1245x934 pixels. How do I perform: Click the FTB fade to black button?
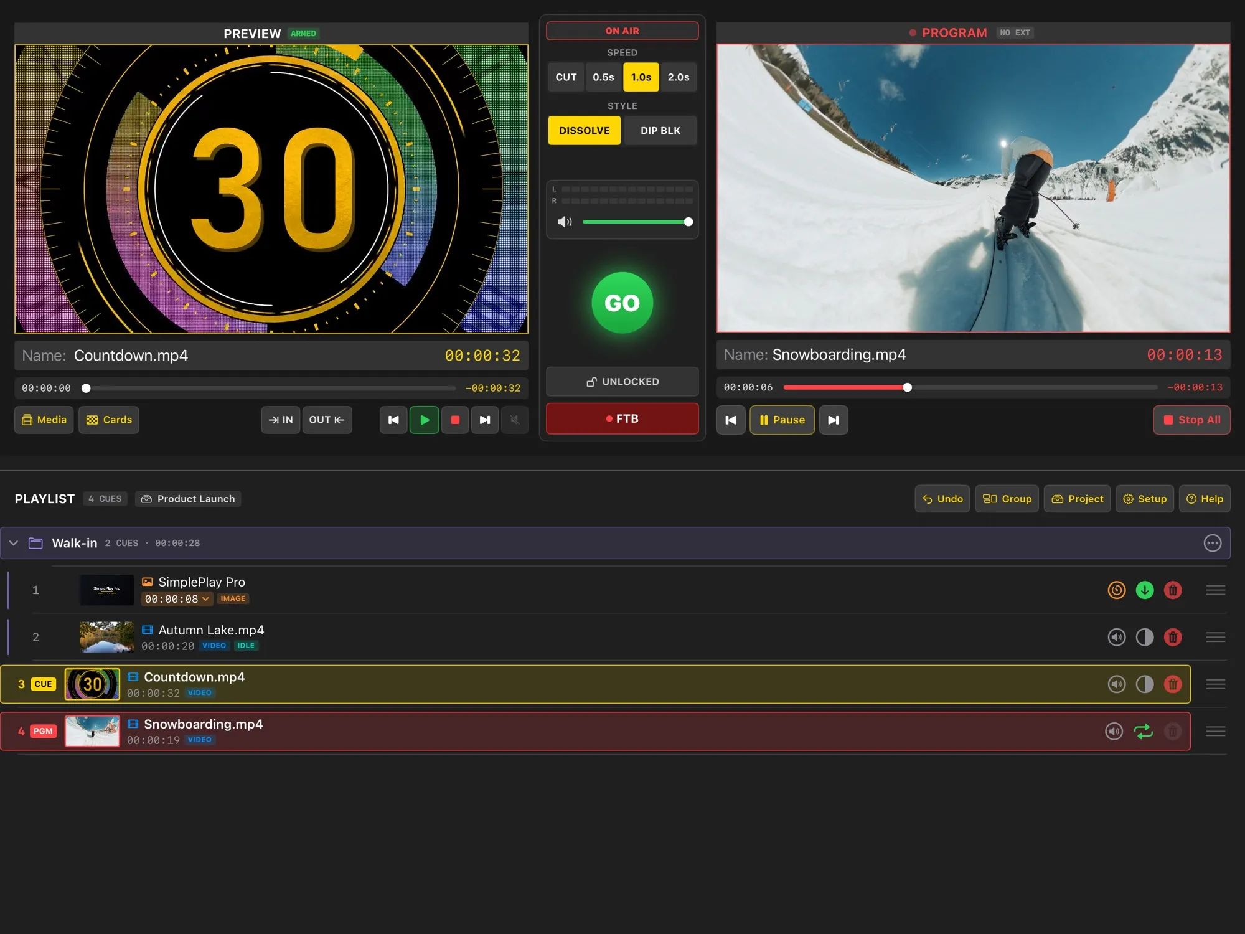622,418
